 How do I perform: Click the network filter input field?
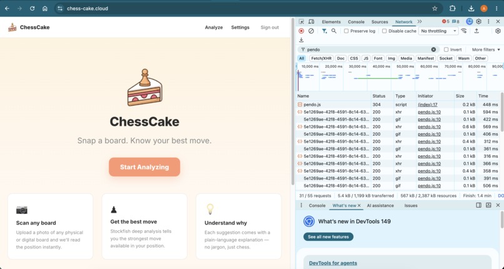click(368, 49)
